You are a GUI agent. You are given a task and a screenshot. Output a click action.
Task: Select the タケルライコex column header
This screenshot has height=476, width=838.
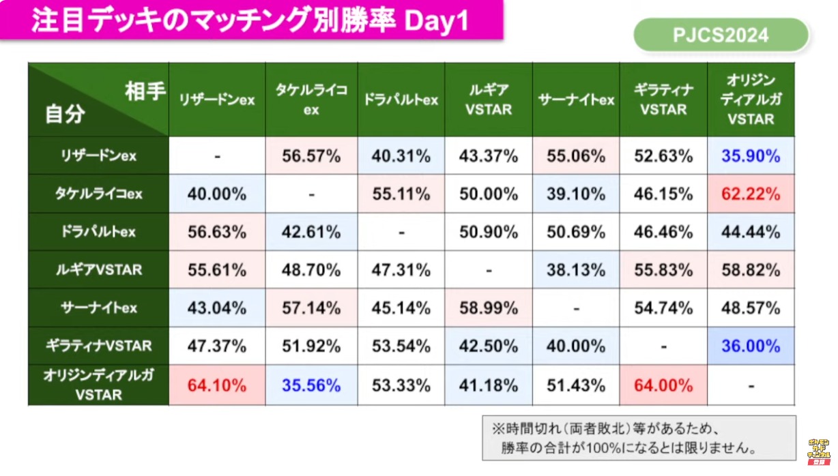click(x=311, y=100)
